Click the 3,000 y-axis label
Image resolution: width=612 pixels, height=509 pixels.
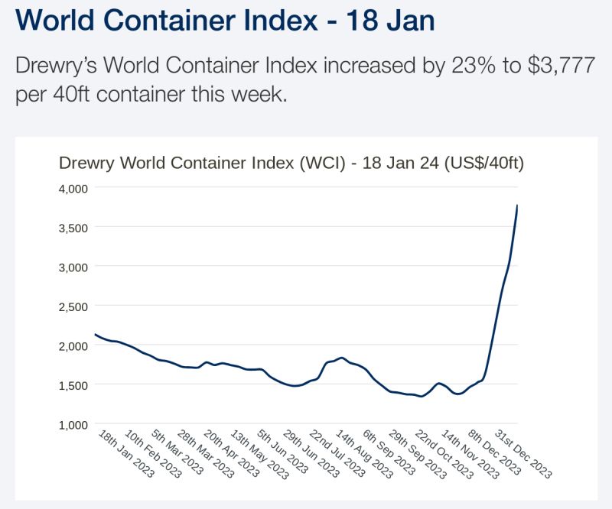point(74,267)
